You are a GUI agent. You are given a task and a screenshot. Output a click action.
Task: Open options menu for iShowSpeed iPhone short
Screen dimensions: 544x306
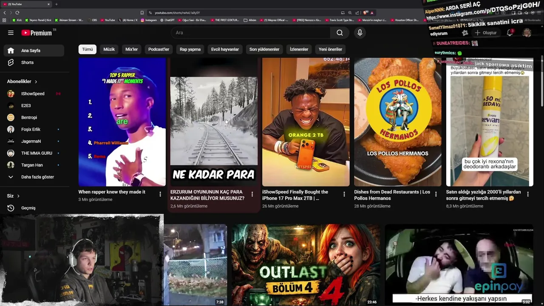(344, 194)
